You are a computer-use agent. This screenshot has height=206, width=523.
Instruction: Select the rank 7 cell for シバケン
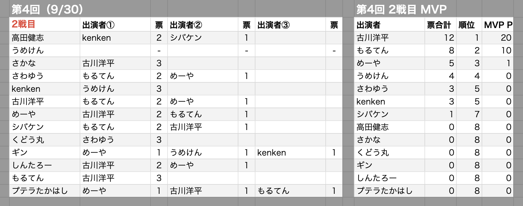[477, 114]
